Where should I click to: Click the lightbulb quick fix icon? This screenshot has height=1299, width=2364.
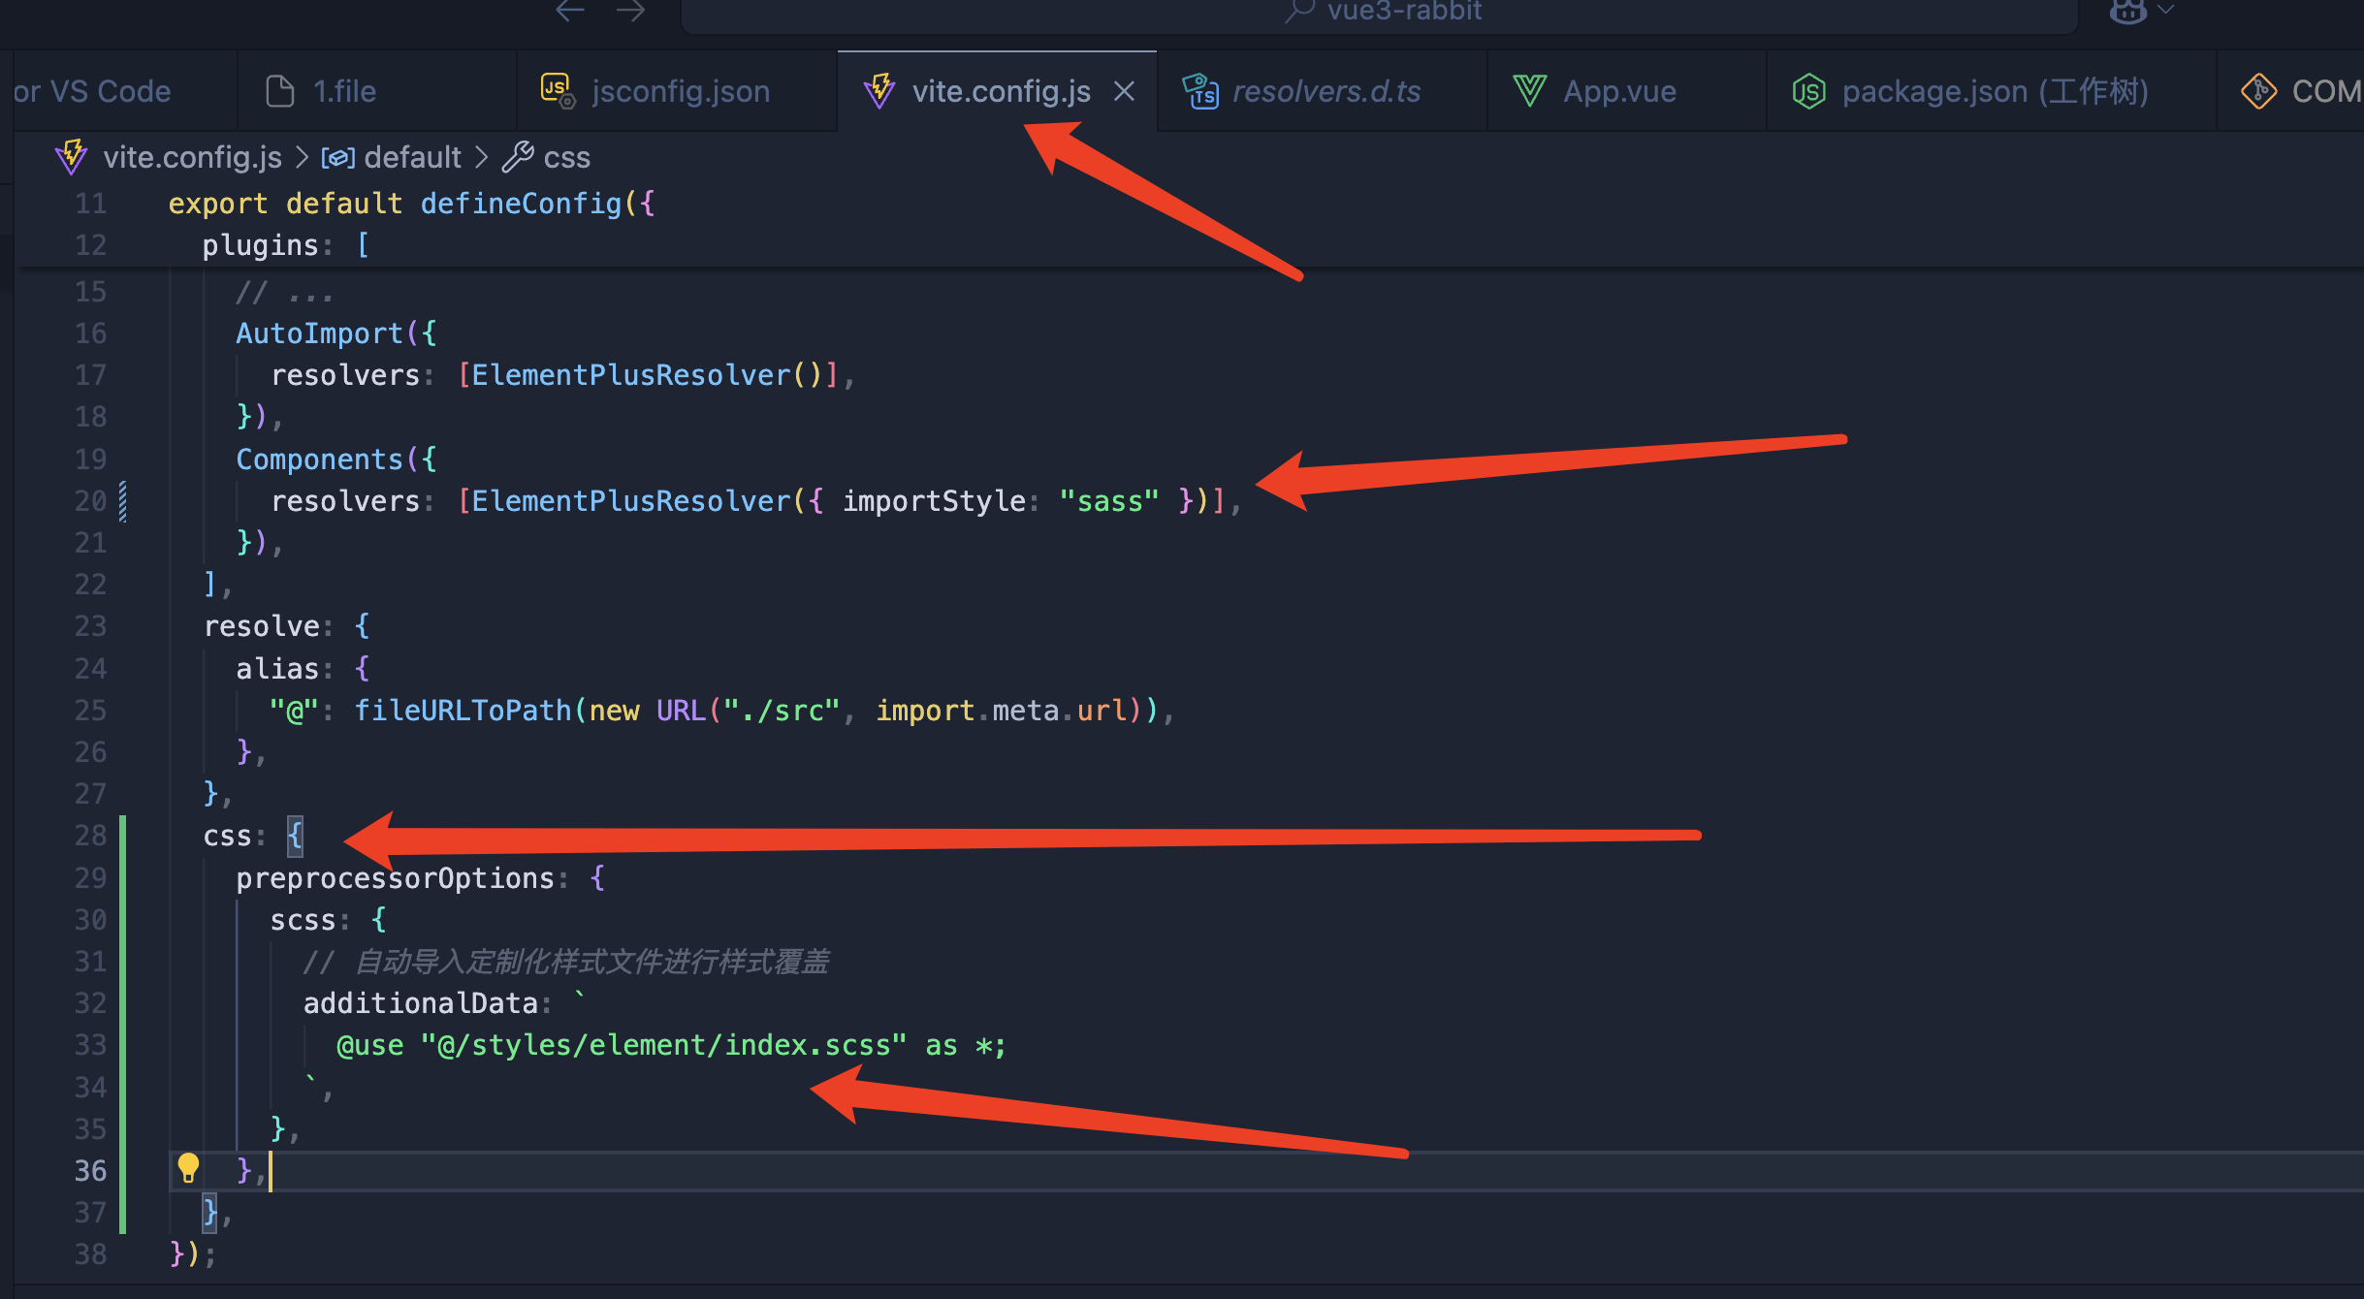click(188, 1168)
